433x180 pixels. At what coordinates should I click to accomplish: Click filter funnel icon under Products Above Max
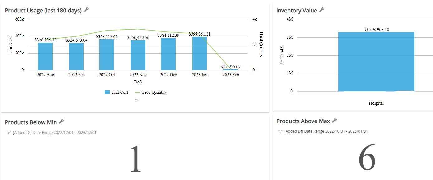280,131
